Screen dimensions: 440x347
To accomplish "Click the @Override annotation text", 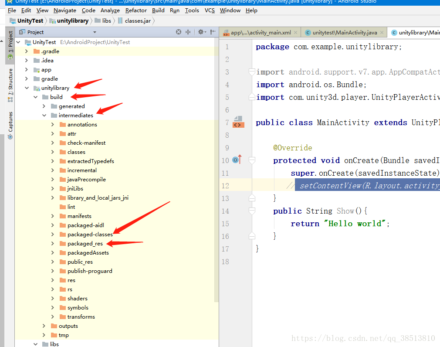I will point(293,148).
